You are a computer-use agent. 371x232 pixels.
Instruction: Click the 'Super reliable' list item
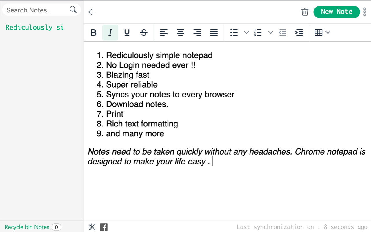pyautogui.click(x=132, y=85)
